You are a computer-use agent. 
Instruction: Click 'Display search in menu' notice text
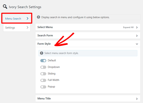[x=75, y=17]
